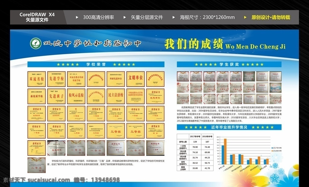Click the 300高清分辨率 text
Image resolution: width=309 pixels, height=187 pixels.
pos(99,17)
